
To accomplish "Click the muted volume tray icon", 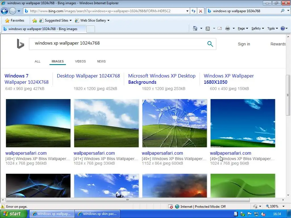I will point(263,214).
